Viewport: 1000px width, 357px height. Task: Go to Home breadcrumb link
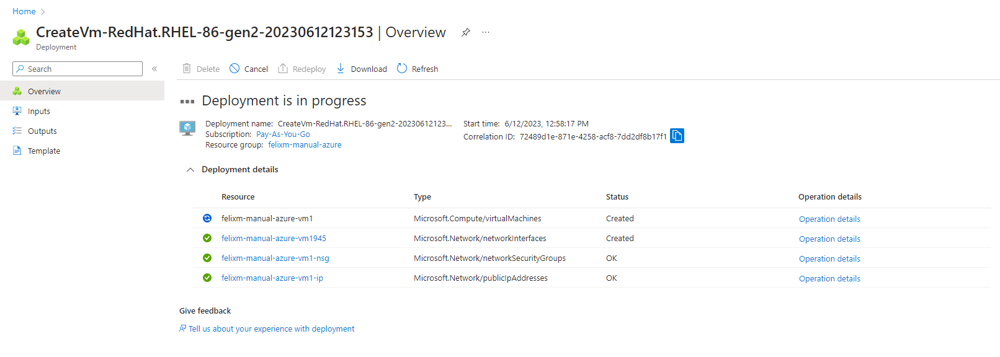[x=24, y=11]
